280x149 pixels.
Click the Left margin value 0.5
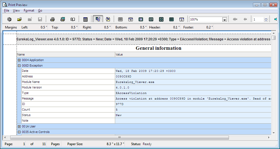tap(44, 27)
